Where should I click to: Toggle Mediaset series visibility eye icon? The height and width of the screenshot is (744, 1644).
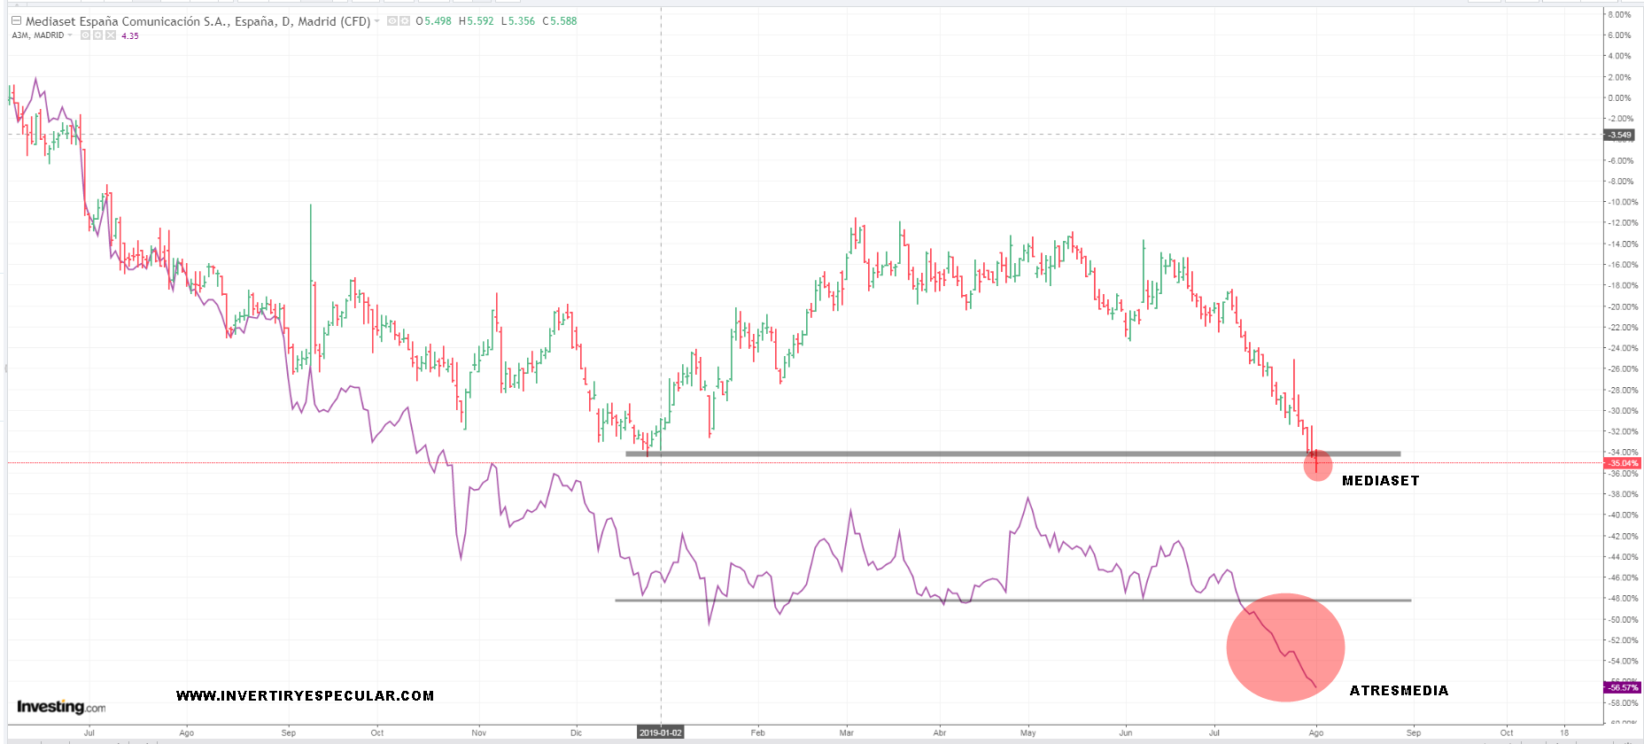pyautogui.click(x=392, y=21)
